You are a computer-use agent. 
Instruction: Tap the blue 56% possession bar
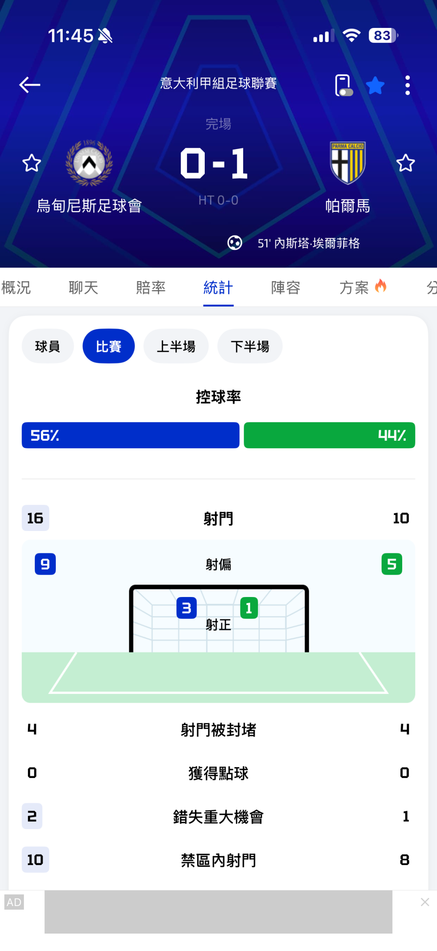tap(130, 435)
